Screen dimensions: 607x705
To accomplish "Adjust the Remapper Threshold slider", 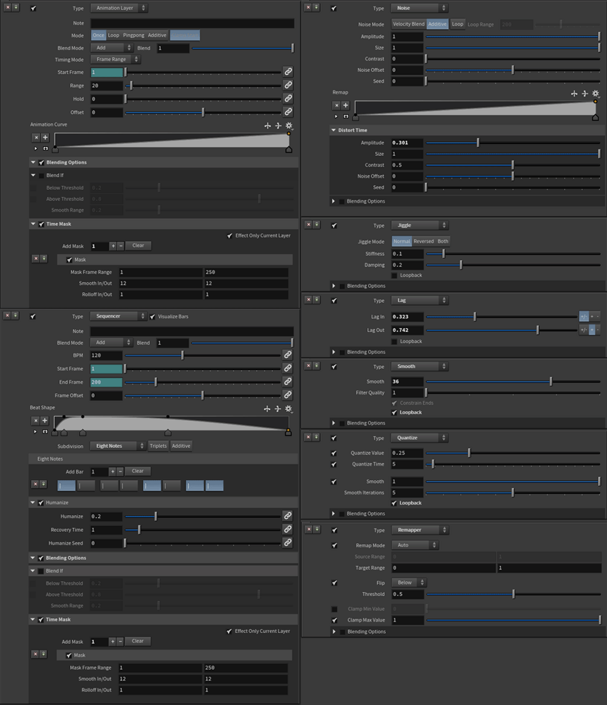I will (513, 594).
